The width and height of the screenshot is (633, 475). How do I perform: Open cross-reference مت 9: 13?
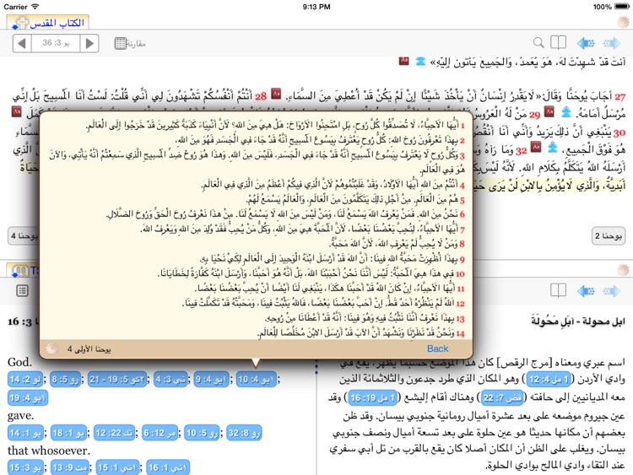[70, 467]
